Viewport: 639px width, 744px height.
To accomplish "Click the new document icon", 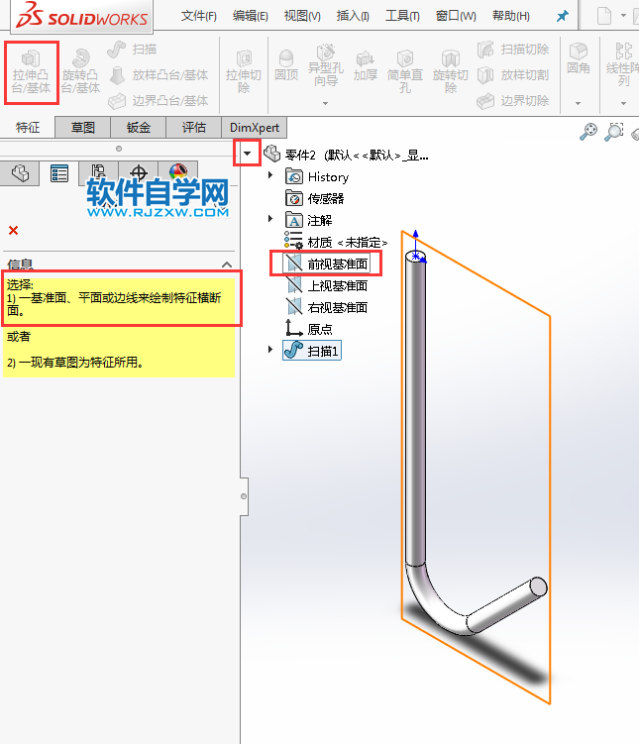I will click(604, 16).
